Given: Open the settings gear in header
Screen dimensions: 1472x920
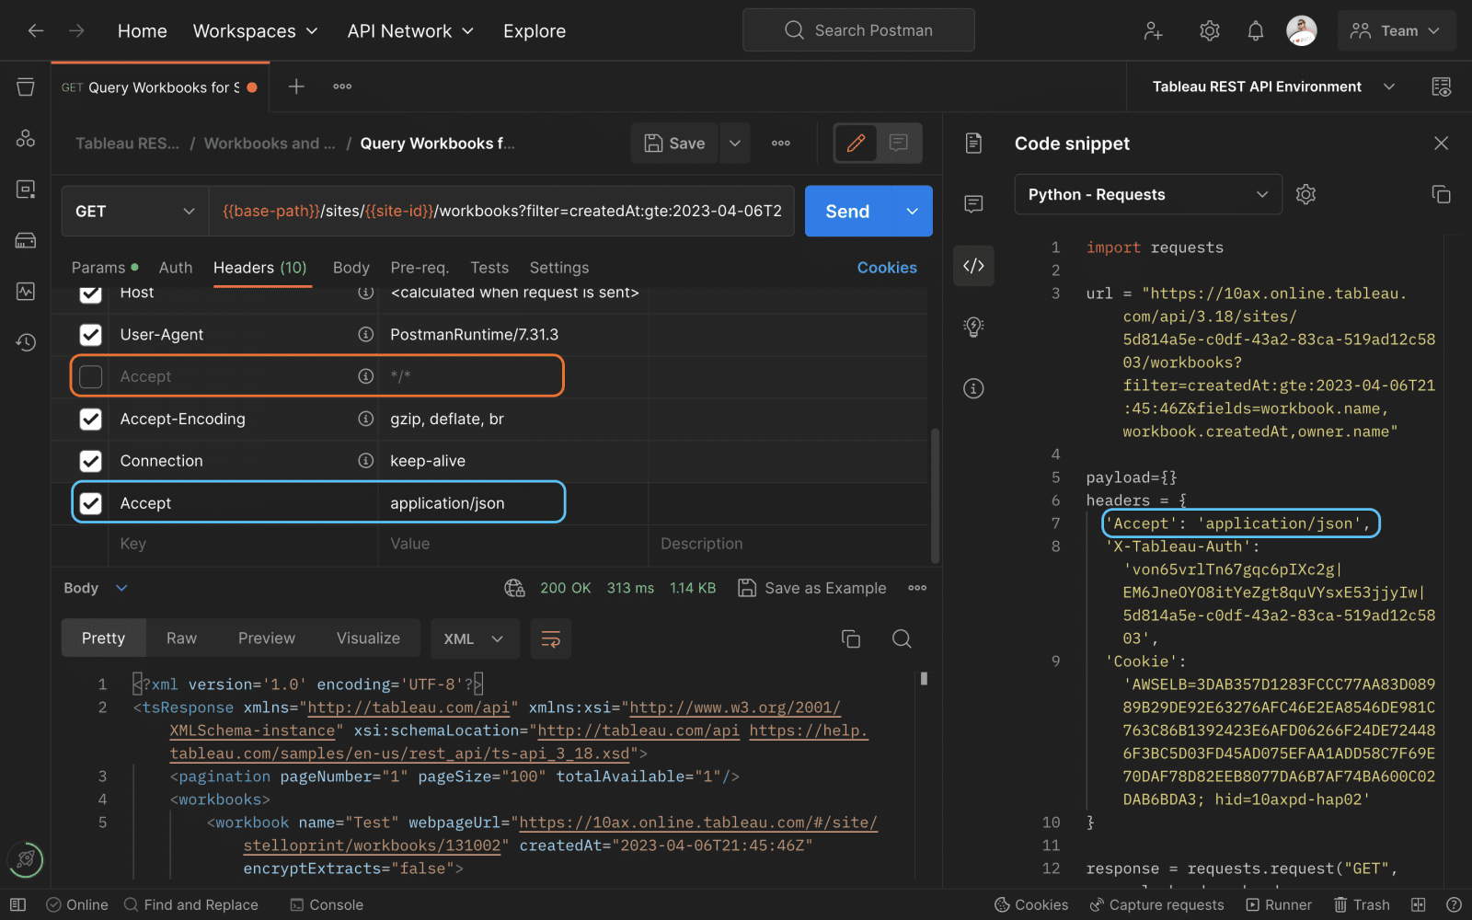Looking at the screenshot, I should pos(1210,31).
